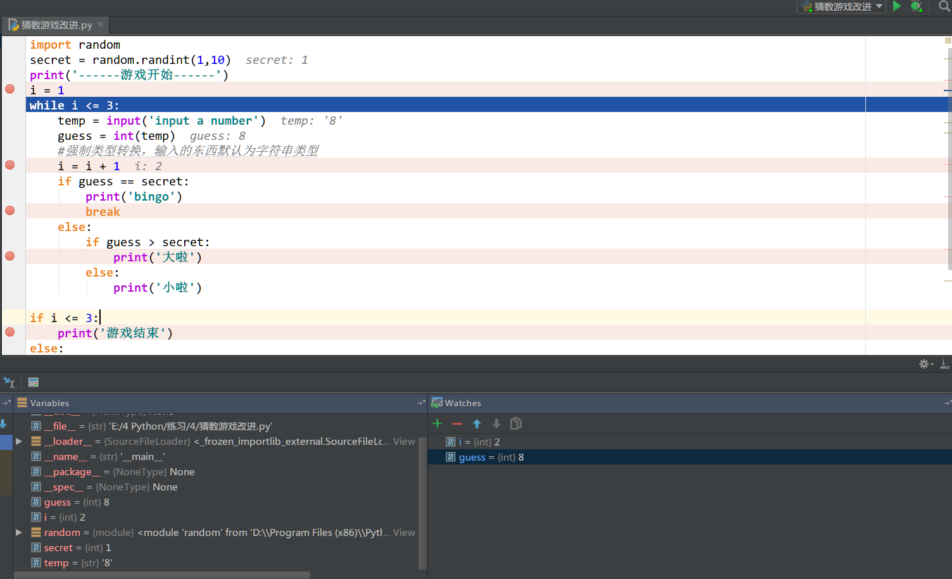
Task: Open Search Everywhere magnifier icon
Action: coord(944,6)
